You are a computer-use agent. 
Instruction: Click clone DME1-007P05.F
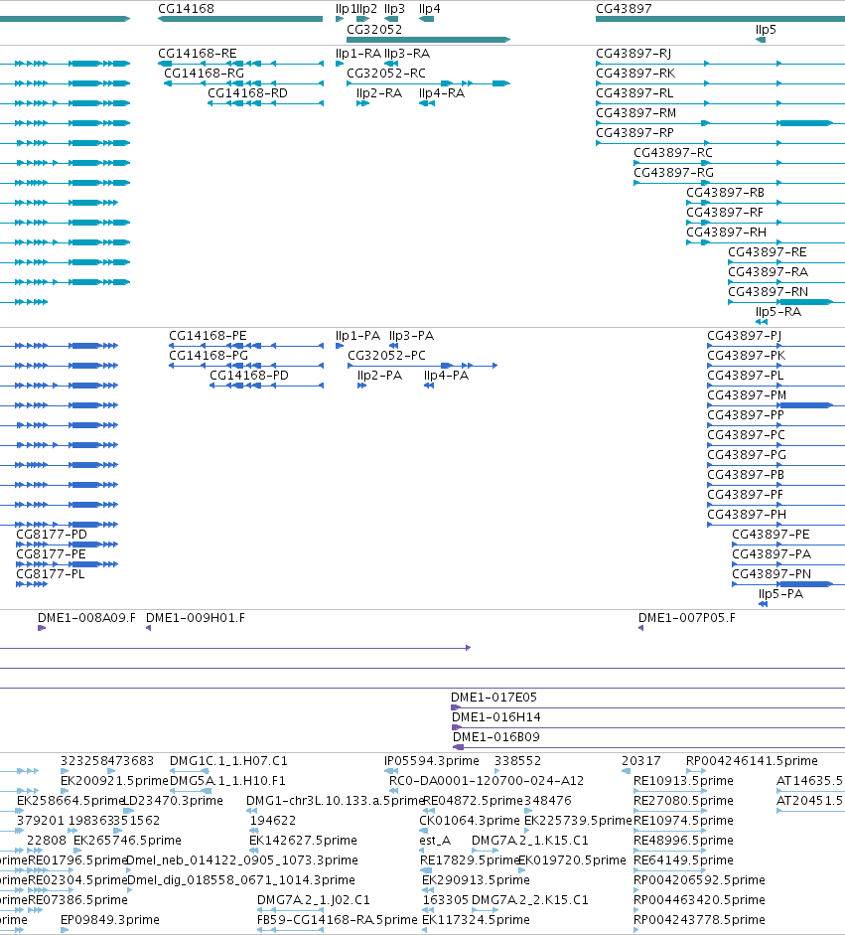(x=640, y=628)
